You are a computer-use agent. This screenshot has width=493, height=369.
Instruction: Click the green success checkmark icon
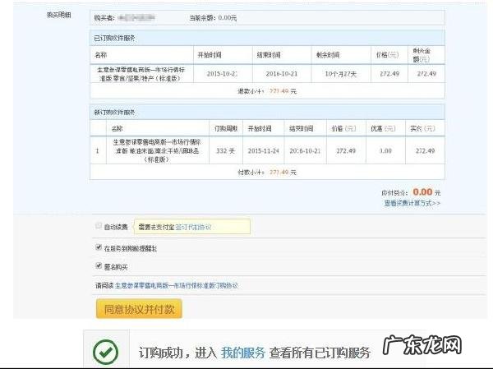click(106, 352)
